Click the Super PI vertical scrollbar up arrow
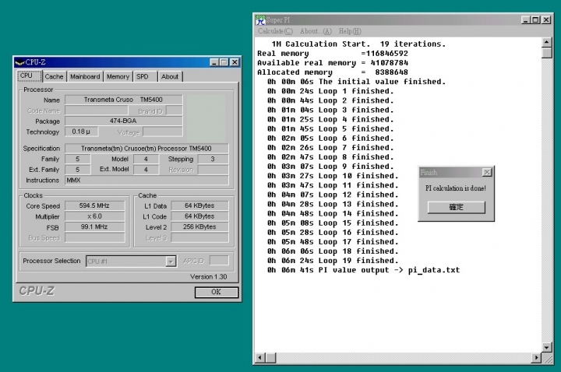Viewport: 561px width, 372px height. (x=547, y=43)
